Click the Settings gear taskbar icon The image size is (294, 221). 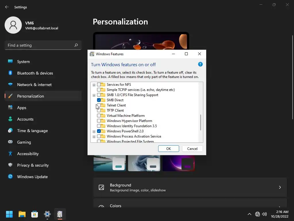coord(47,214)
